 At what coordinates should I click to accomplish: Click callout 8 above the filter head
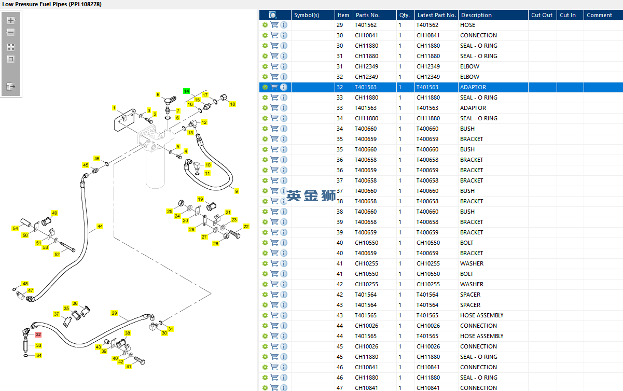coord(158,94)
